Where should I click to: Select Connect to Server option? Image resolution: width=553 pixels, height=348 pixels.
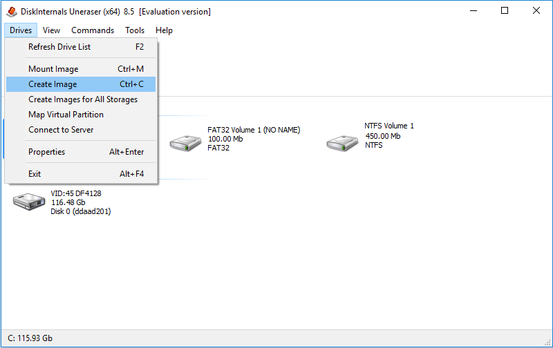coord(81,130)
